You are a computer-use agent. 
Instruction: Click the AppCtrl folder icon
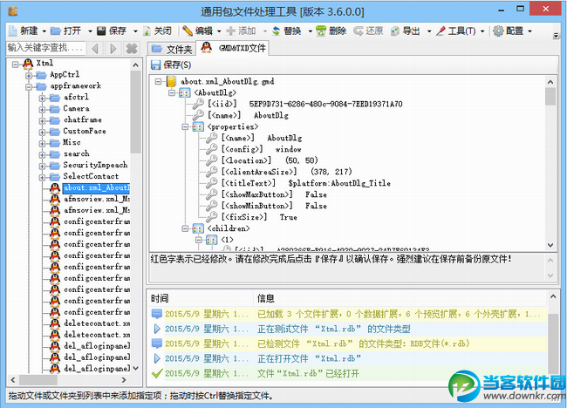click(41, 75)
